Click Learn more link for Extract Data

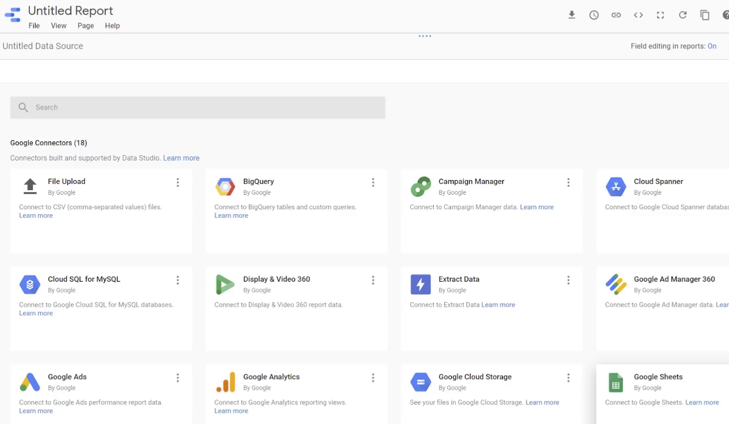tap(498, 305)
